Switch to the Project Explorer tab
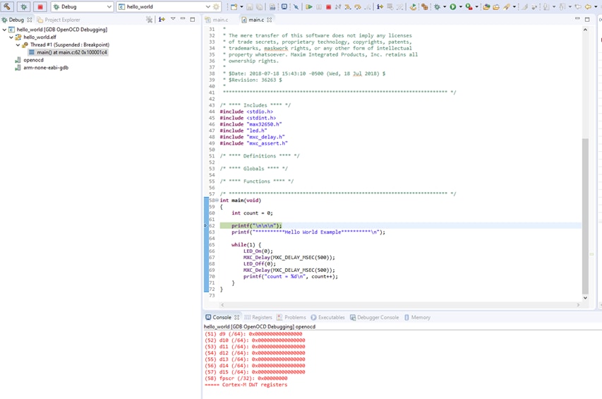The image size is (602, 399). [x=61, y=20]
